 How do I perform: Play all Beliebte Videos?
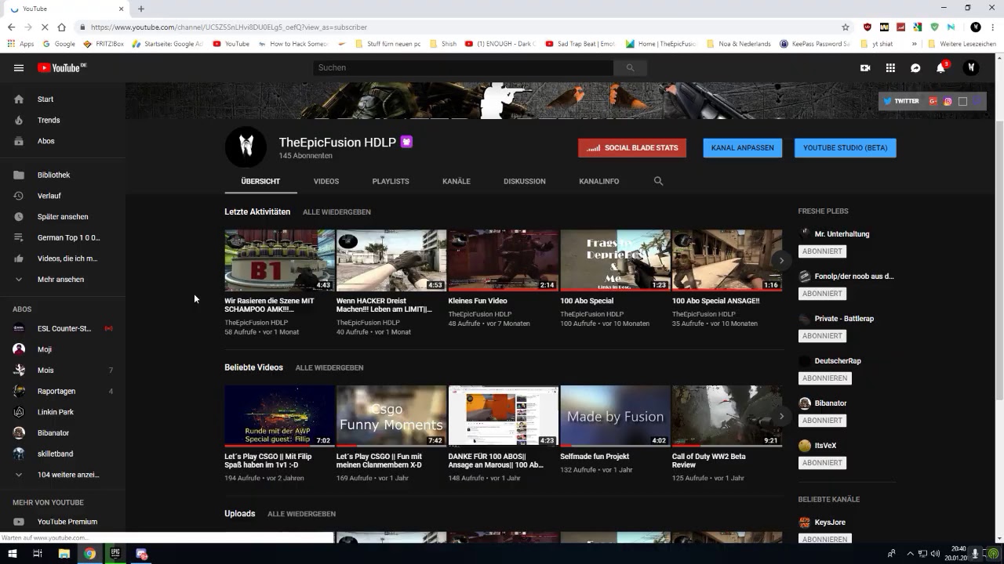[329, 367]
